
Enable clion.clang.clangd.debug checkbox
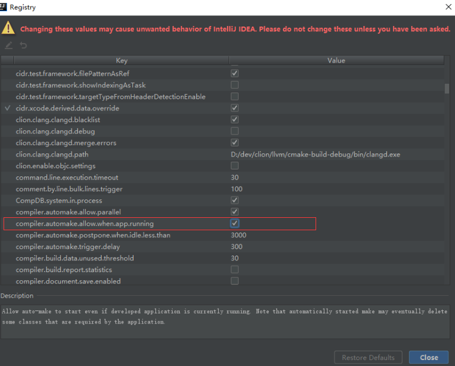(235, 131)
